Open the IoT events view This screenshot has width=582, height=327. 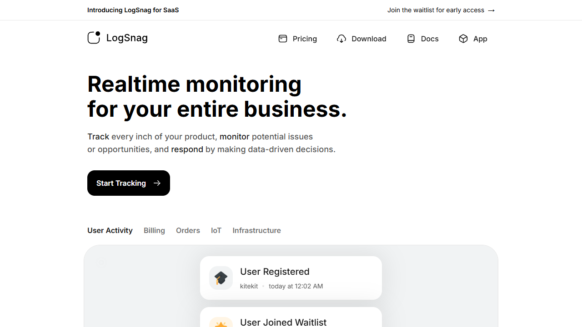coord(216,230)
